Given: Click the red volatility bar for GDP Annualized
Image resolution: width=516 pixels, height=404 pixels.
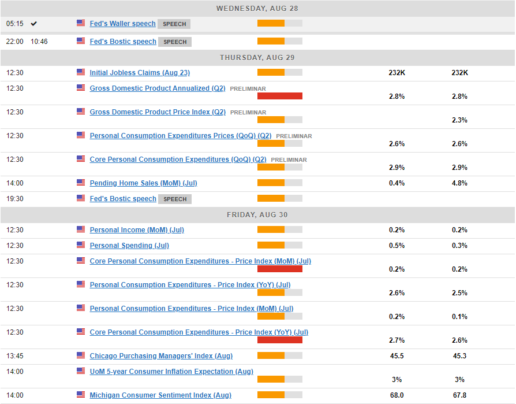Looking at the screenshot, I should (279, 96).
